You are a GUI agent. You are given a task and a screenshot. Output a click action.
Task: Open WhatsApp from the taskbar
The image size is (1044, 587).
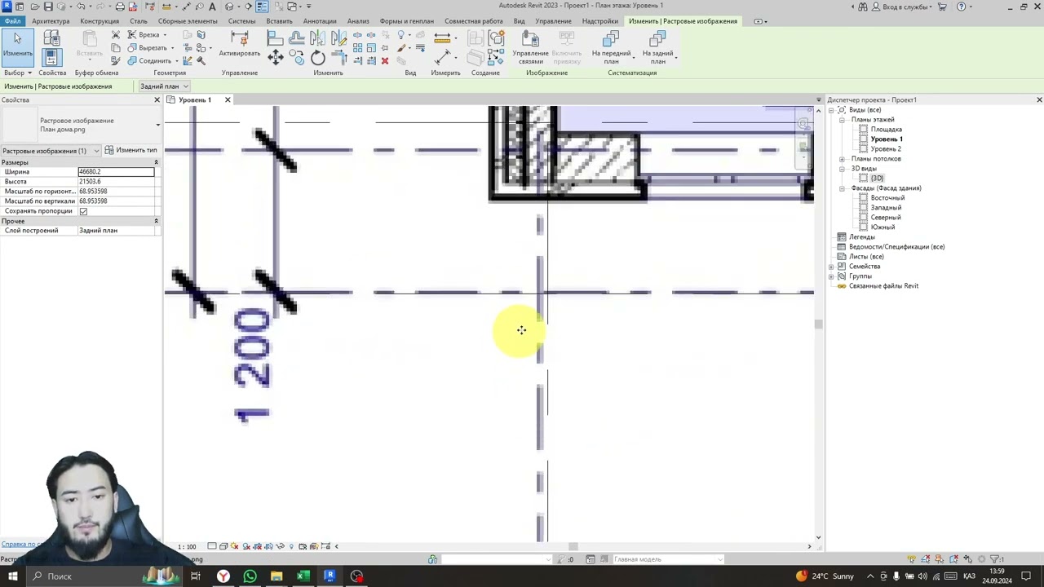coord(250,576)
